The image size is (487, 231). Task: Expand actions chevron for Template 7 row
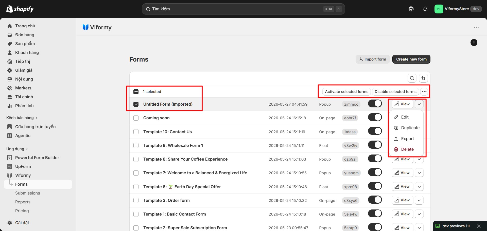(x=419, y=173)
